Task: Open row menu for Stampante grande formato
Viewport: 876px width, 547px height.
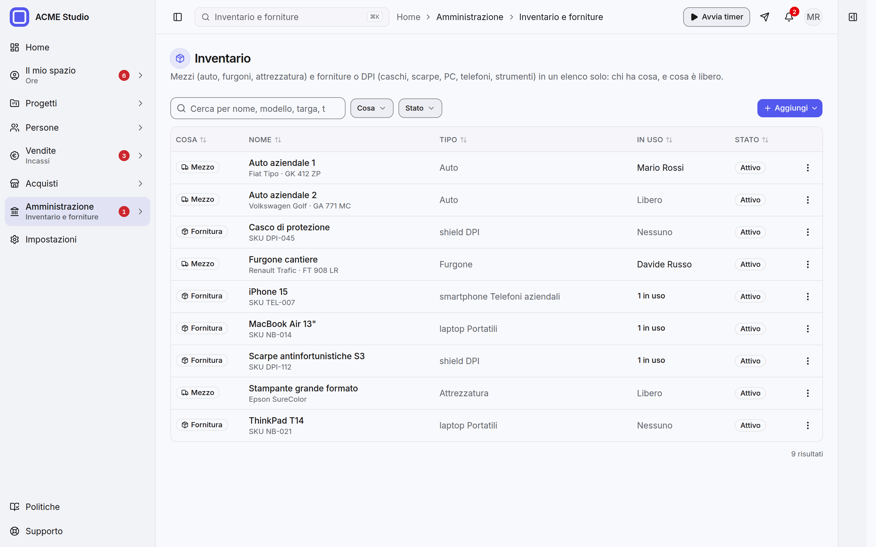Action: tap(808, 393)
